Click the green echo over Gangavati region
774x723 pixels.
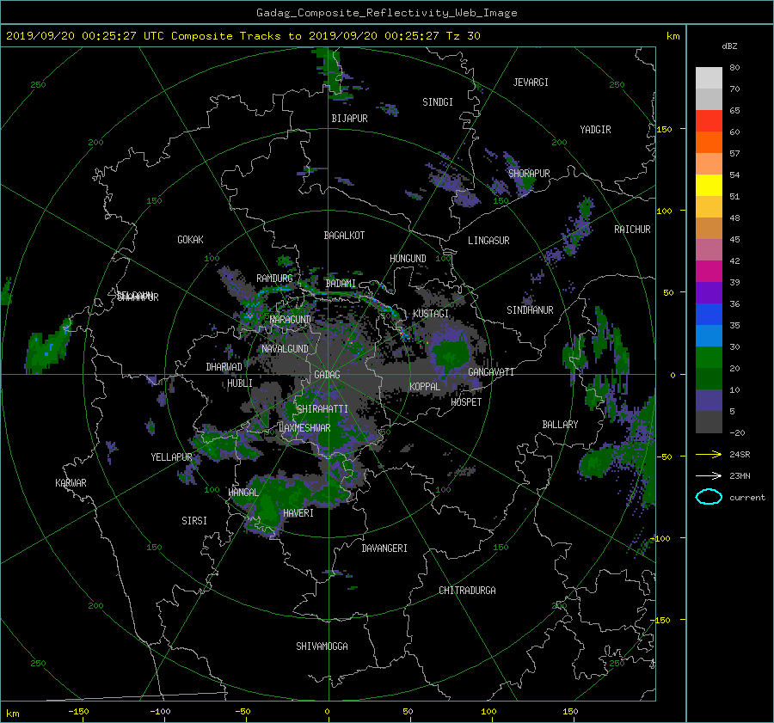click(x=449, y=353)
